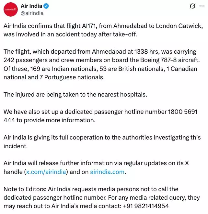Click the media contact number +91 9821414954
This screenshot has width=208, height=214.
[x=144, y=206]
